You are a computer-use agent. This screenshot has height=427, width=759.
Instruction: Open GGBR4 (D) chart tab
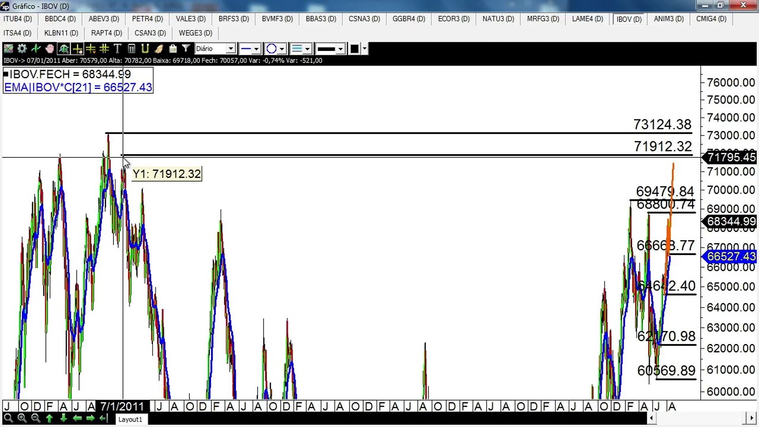(x=409, y=19)
